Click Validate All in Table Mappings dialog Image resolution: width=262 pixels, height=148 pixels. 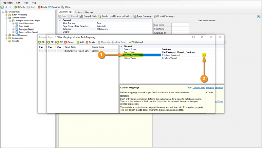136,42
